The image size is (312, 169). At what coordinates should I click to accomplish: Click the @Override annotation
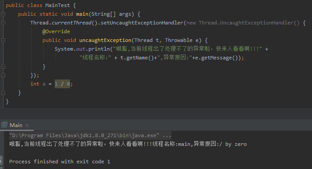tap(56, 31)
